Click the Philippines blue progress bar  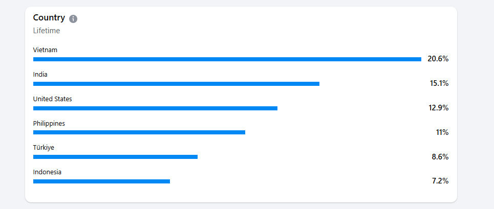tap(139, 132)
